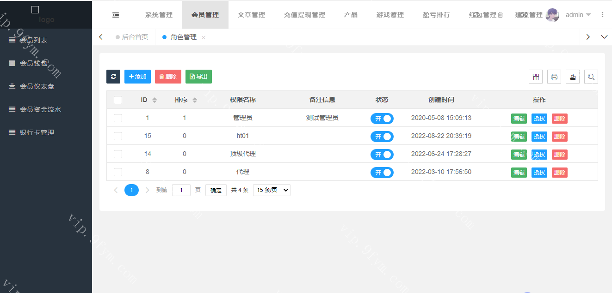Open the column filter grid icon
The image size is (612, 293).
pos(536,77)
